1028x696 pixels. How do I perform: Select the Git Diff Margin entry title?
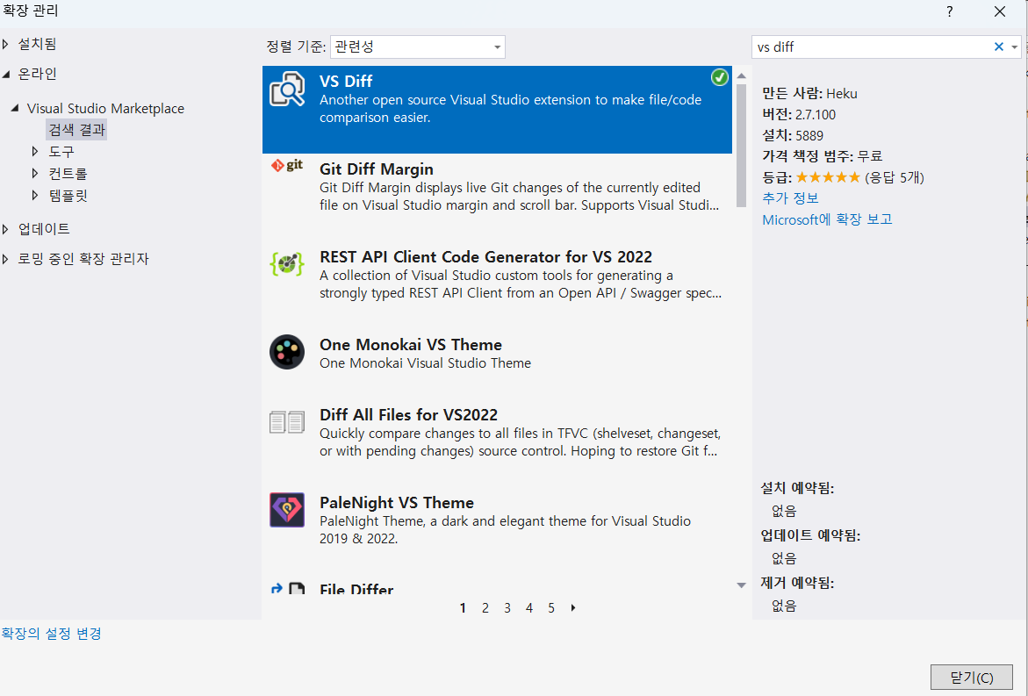[x=377, y=169]
